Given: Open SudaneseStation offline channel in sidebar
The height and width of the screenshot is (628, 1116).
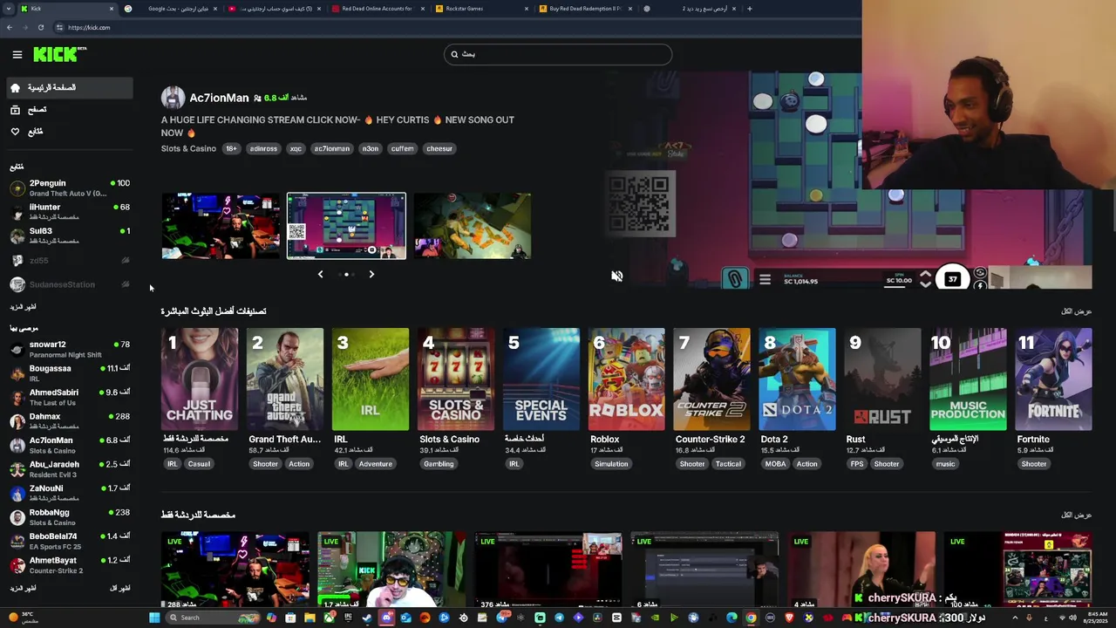Looking at the screenshot, I should pos(68,284).
